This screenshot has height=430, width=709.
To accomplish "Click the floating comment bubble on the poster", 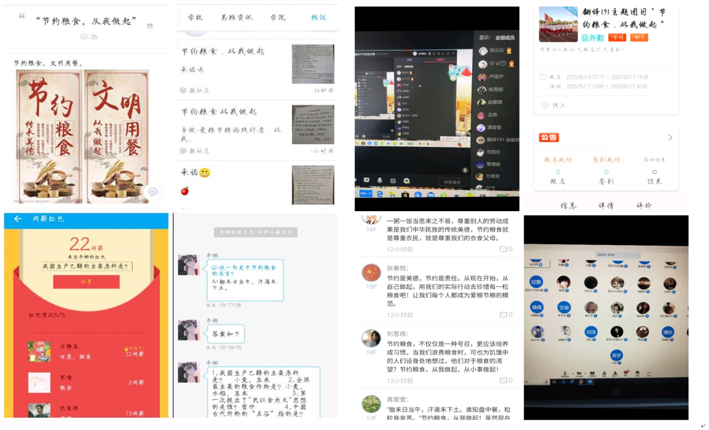I will pyautogui.click(x=153, y=192).
